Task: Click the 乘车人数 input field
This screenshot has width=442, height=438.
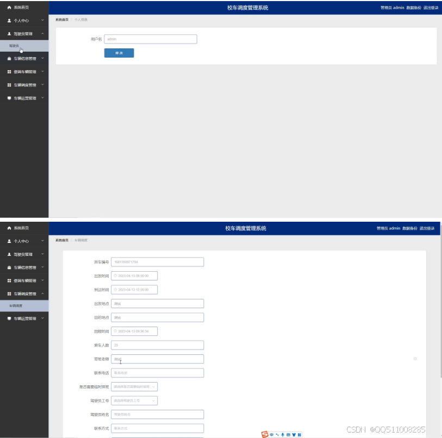Action: tap(157, 345)
